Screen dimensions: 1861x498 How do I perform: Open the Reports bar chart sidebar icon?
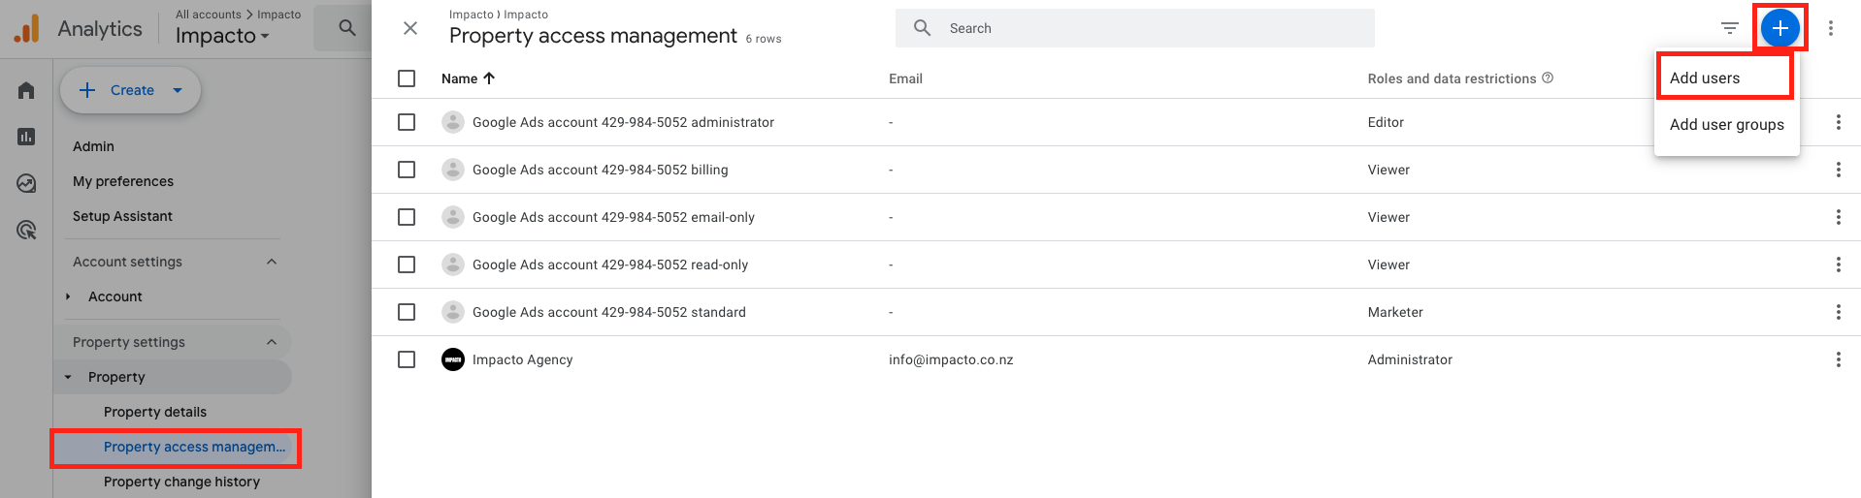pos(26,137)
